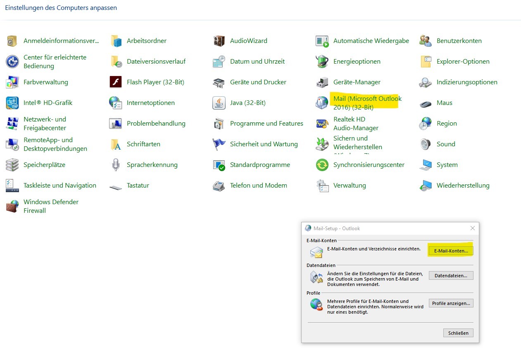
Task: Click the Profile anzeigen button
Action: click(x=450, y=303)
